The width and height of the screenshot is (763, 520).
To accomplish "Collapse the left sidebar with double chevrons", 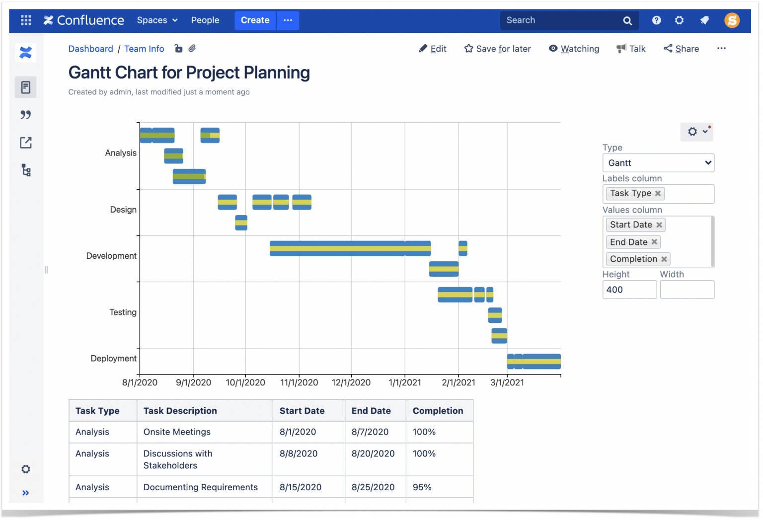I will coord(25,493).
